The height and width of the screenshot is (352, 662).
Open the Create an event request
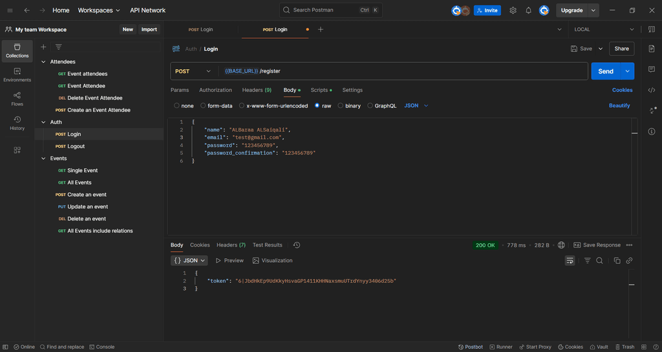pyautogui.click(x=87, y=195)
